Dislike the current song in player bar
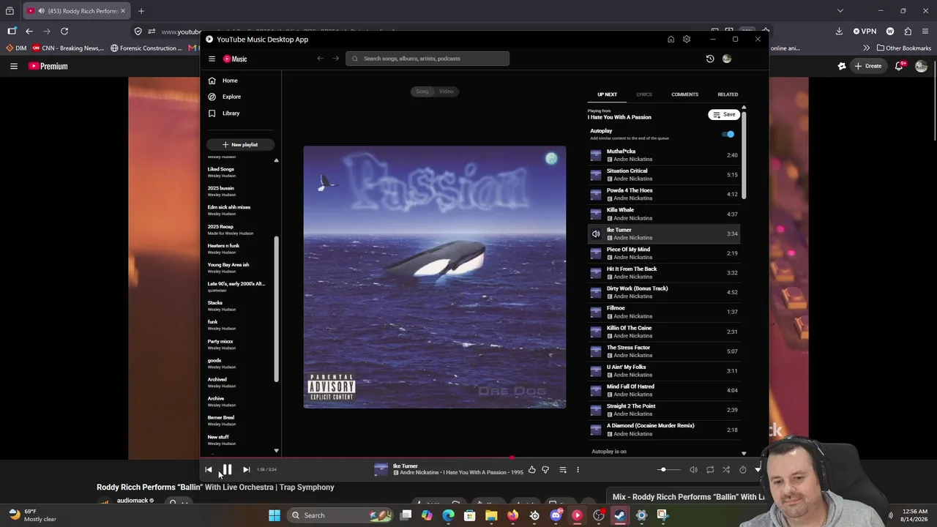937x527 pixels. coord(545,470)
